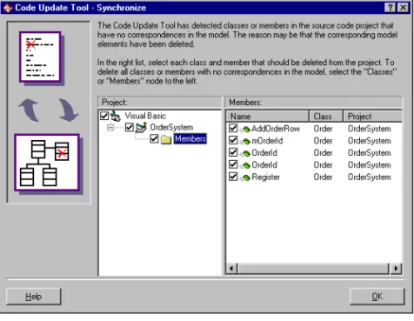Click the Help button
Screen dimensions: 414x321
[34, 297]
